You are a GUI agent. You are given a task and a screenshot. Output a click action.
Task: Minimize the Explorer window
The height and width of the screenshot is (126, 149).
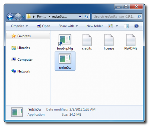pyautogui.click(x=118, y=7)
